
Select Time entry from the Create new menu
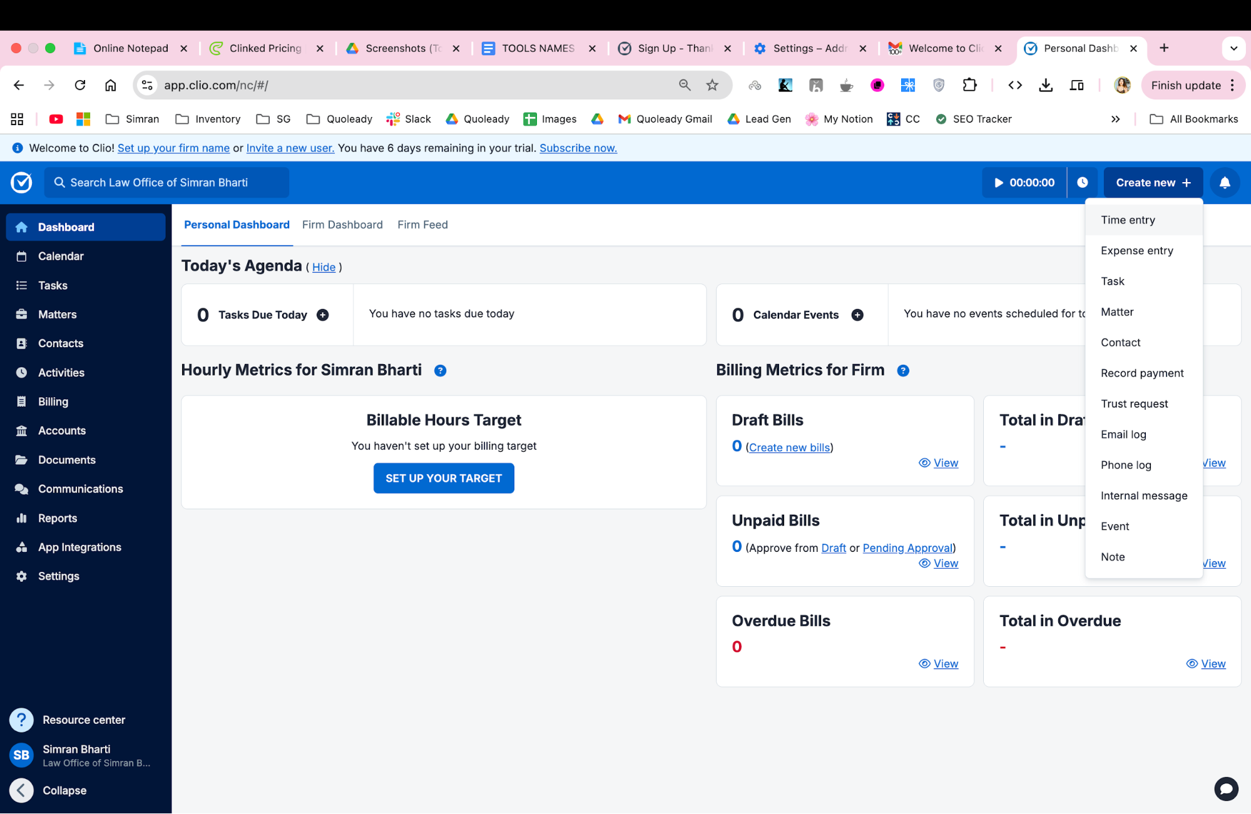(1127, 220)
